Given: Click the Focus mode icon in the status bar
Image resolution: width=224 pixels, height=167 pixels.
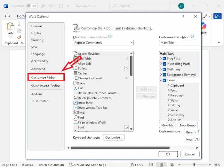Looking at the screenshot, I should point(132,165).
